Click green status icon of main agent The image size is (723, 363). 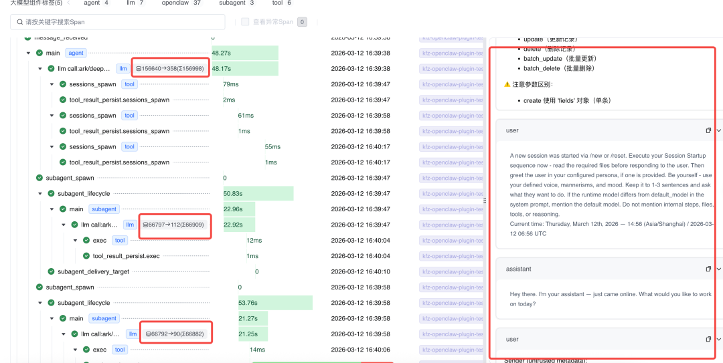tap(39, 53)
